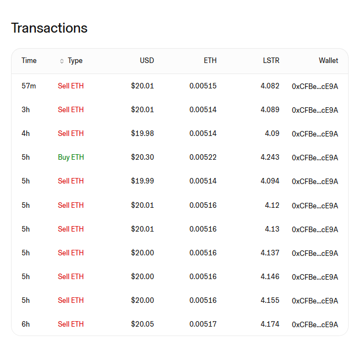Open wallet address in the 6h row
Image resolution: width=358 pixels, height=346 pixels.
[315, 324]
